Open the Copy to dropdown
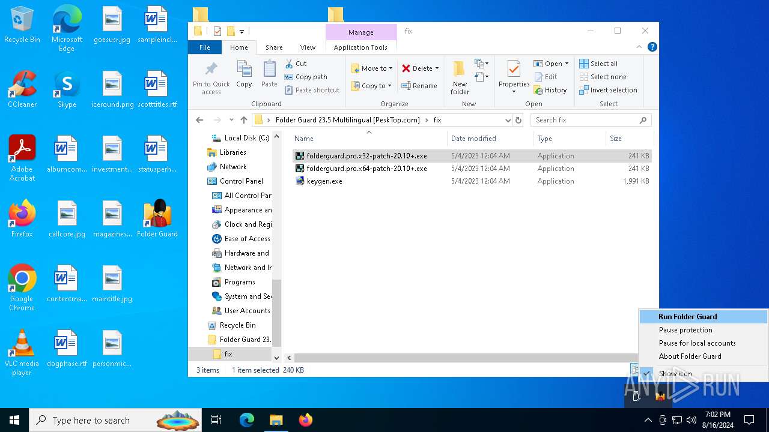The height and width of the screenshot is (432, 769). pyautogui.click(x=372, y=86)
